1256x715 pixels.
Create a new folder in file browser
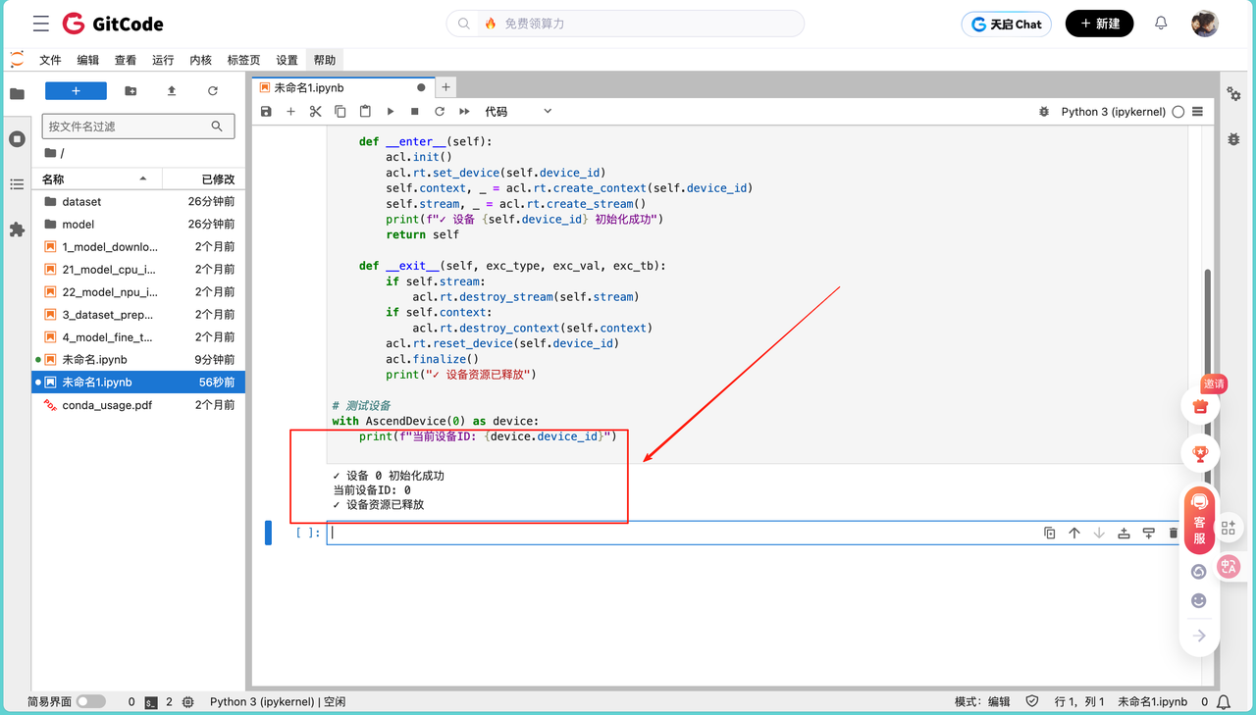[131, 91]
